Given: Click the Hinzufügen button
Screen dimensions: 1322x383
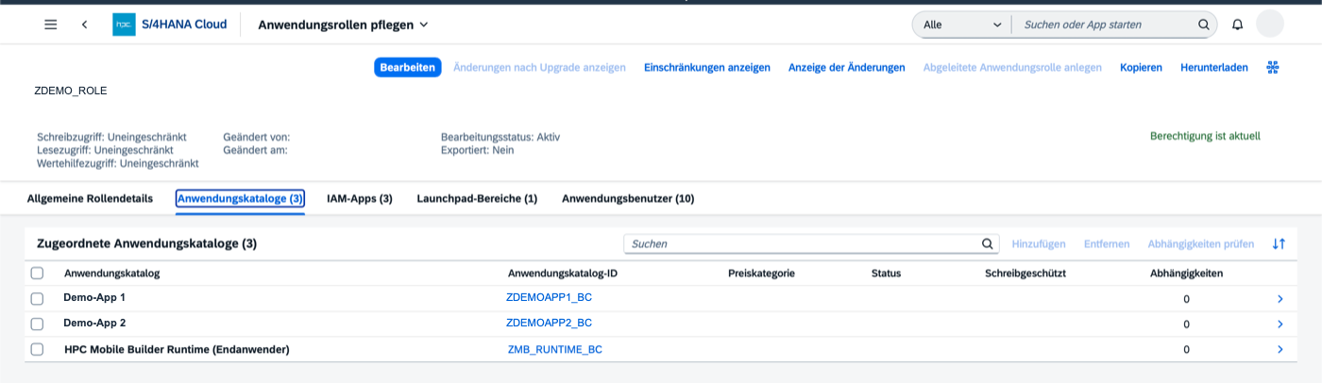Looking at the screenshot, I should [x=1039, y=243].
